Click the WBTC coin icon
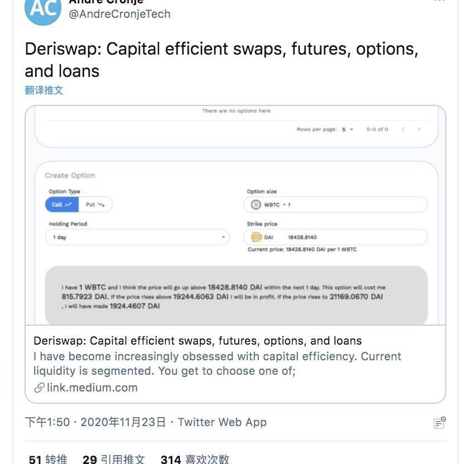The width and height of the screenshot is (462, 464). point(256,205)
